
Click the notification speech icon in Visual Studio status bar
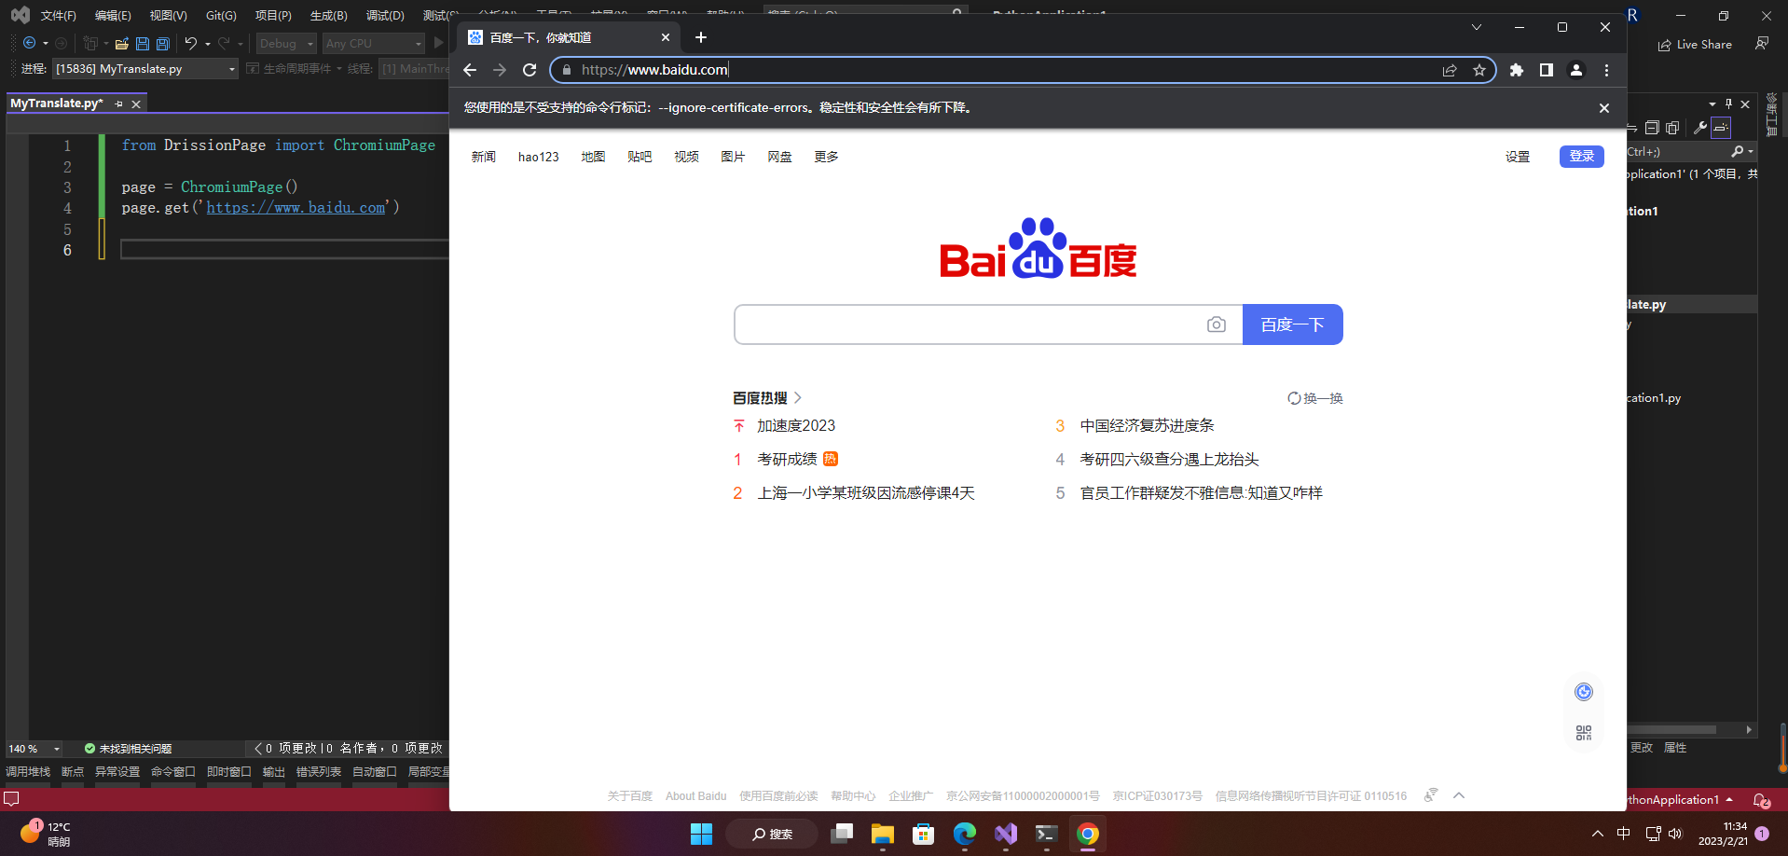pos(11,799)
